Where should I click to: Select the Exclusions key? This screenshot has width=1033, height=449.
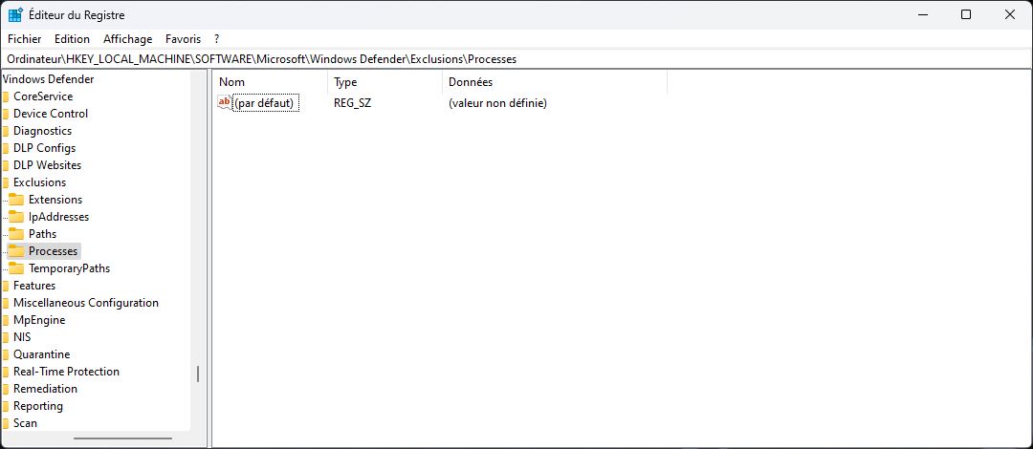[39, 182]
